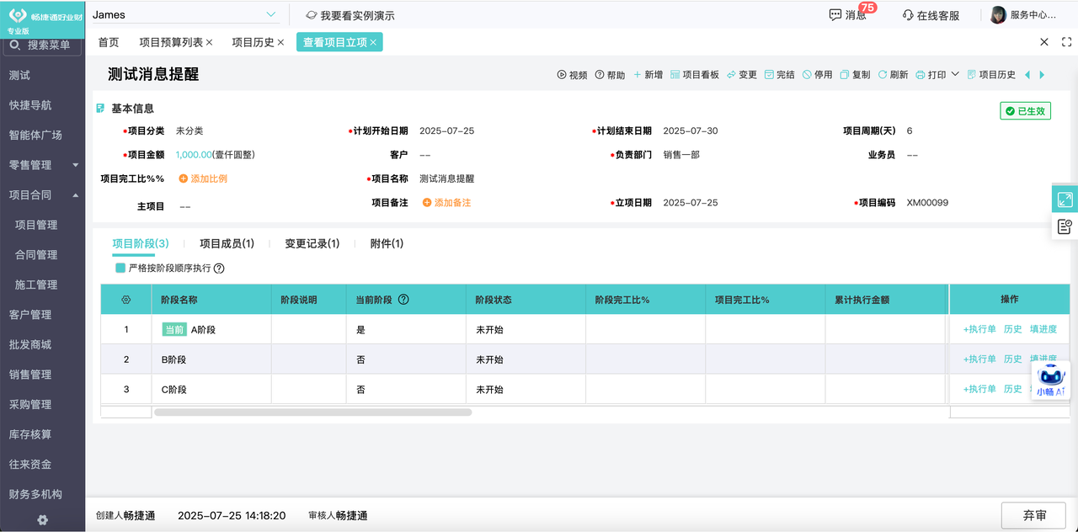Screen dimensions: 1078x532
Task: Click 停用 to disable the project
Action: click(x=818, y=75)
